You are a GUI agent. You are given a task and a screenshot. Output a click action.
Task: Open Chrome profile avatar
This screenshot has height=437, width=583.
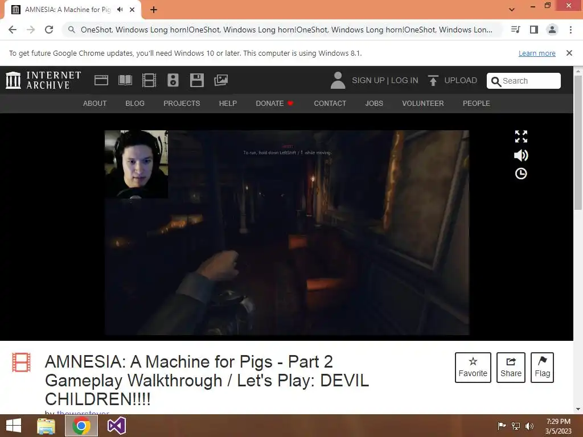click(552, 30)
